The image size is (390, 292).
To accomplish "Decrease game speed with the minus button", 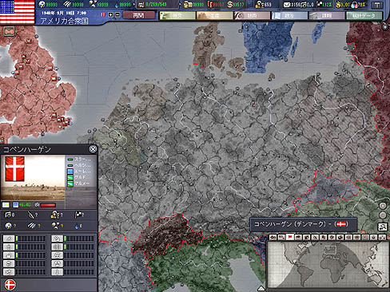I will click(x=117, y=14).
